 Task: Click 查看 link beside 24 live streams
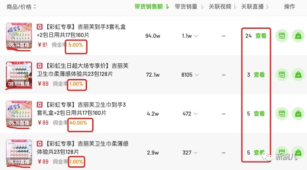coord(261,36)
